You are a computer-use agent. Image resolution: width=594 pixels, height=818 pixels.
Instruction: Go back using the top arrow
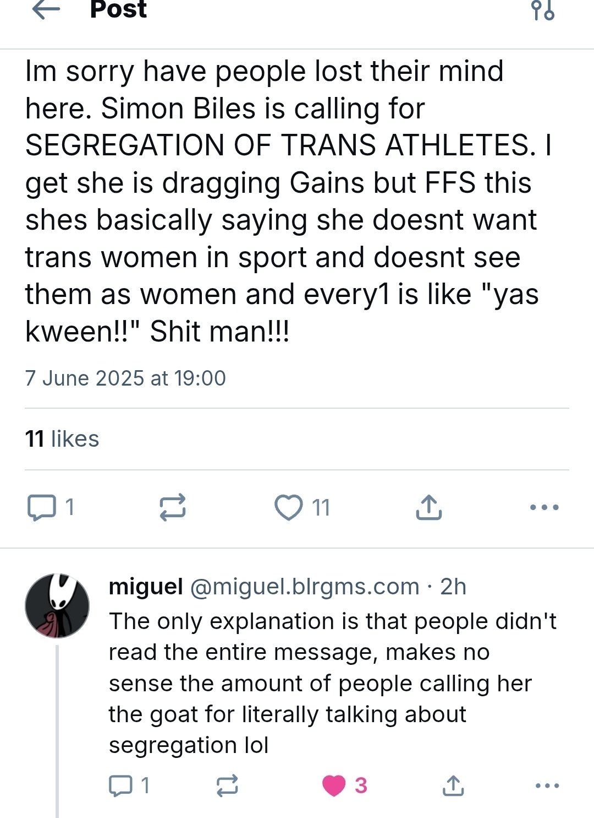point(46,10)
